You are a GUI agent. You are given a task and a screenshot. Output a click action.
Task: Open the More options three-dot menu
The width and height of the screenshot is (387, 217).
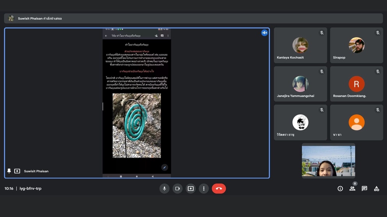coord(204,189)
